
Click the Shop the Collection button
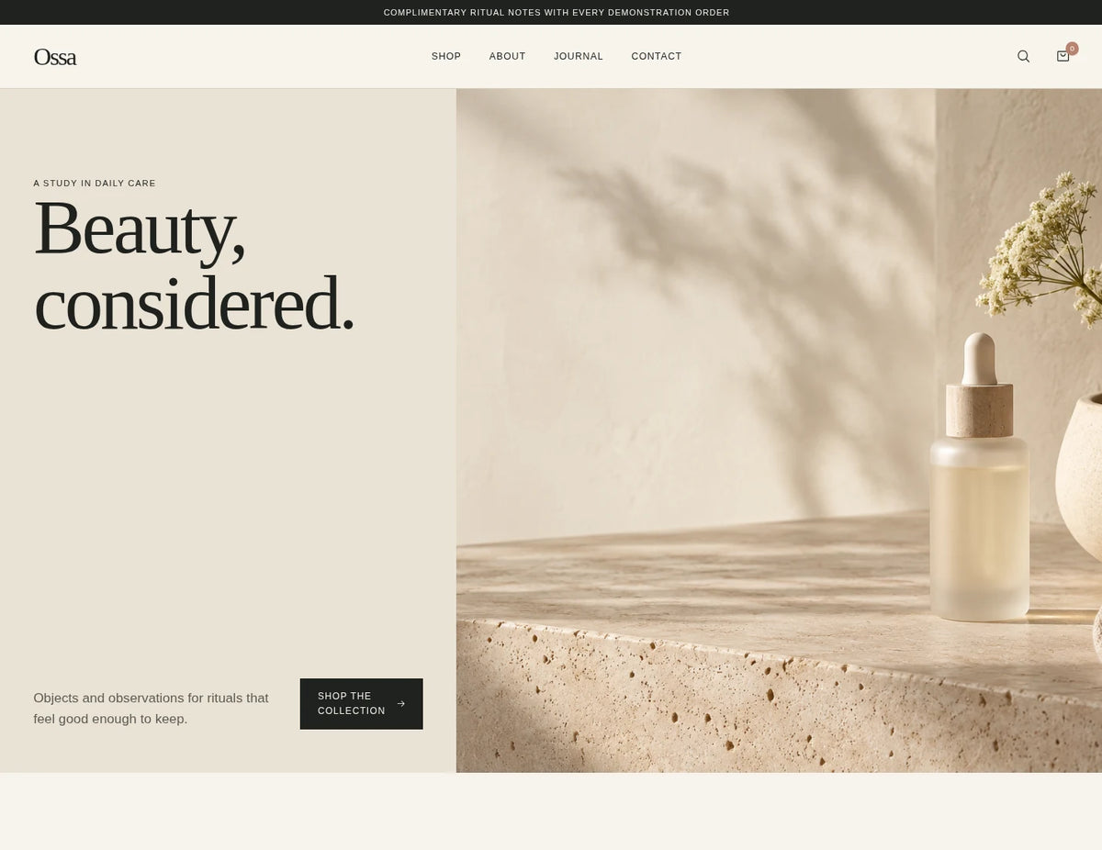[361, 704]
